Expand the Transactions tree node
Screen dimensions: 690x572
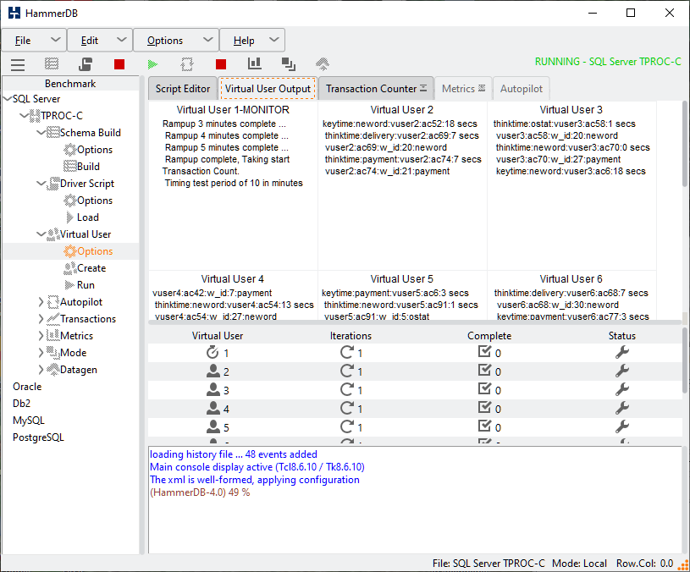(41, 319)
